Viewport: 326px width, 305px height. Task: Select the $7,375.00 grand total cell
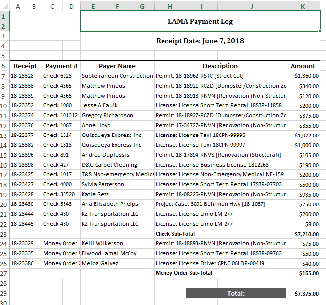pyautogui.click(x=303, y=293)
